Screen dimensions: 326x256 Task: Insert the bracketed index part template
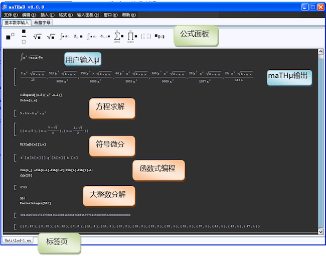tap(159, 37)
